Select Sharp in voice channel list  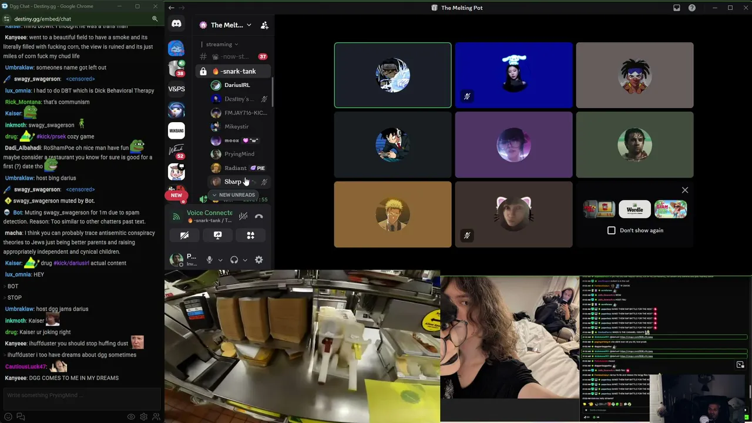tap(240, 182)
